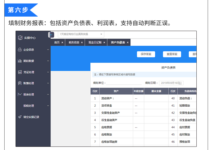Click the 清空实操记录 broom icon
Viewport: 212px width, 150px height.
pyautogui.click(x=20, y=117)
